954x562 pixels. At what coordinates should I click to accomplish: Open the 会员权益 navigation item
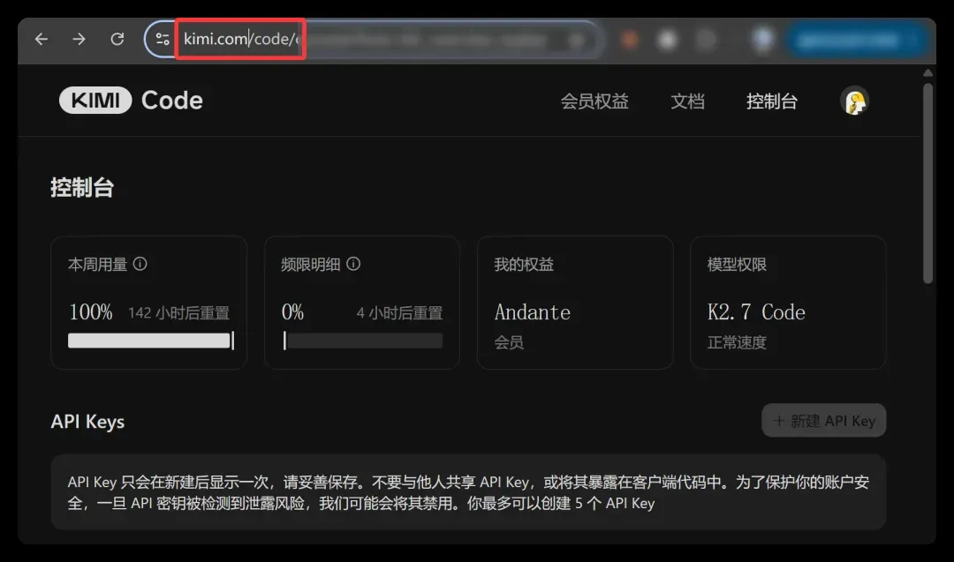coord(594,101)
